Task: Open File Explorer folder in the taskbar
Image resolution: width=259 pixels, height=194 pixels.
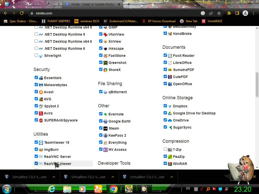Action: pos(67,189)
